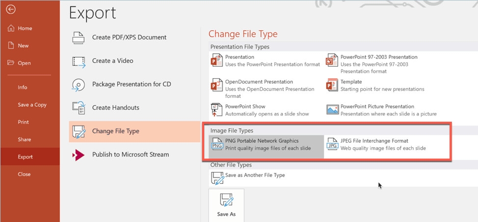This screenshot has height=222, width=478.
Task: Click the Template file type icon
Action: [332, 85]
